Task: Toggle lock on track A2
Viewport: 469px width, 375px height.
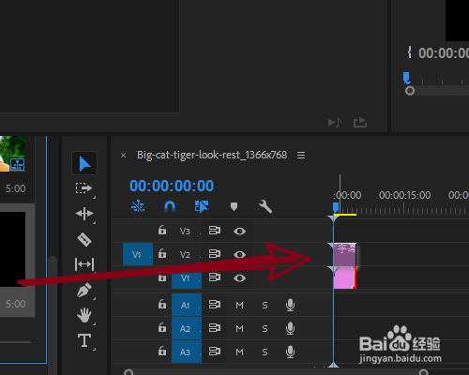Action: coord(162,327)
